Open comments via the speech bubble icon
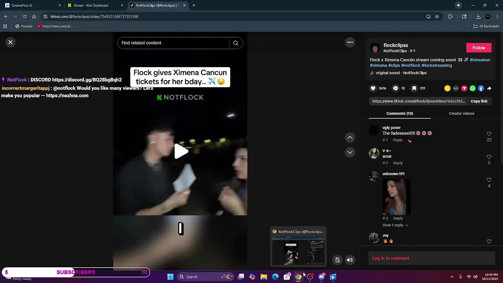Image resolution: width=503 pixels, height=283 pixels. [396, 88]
